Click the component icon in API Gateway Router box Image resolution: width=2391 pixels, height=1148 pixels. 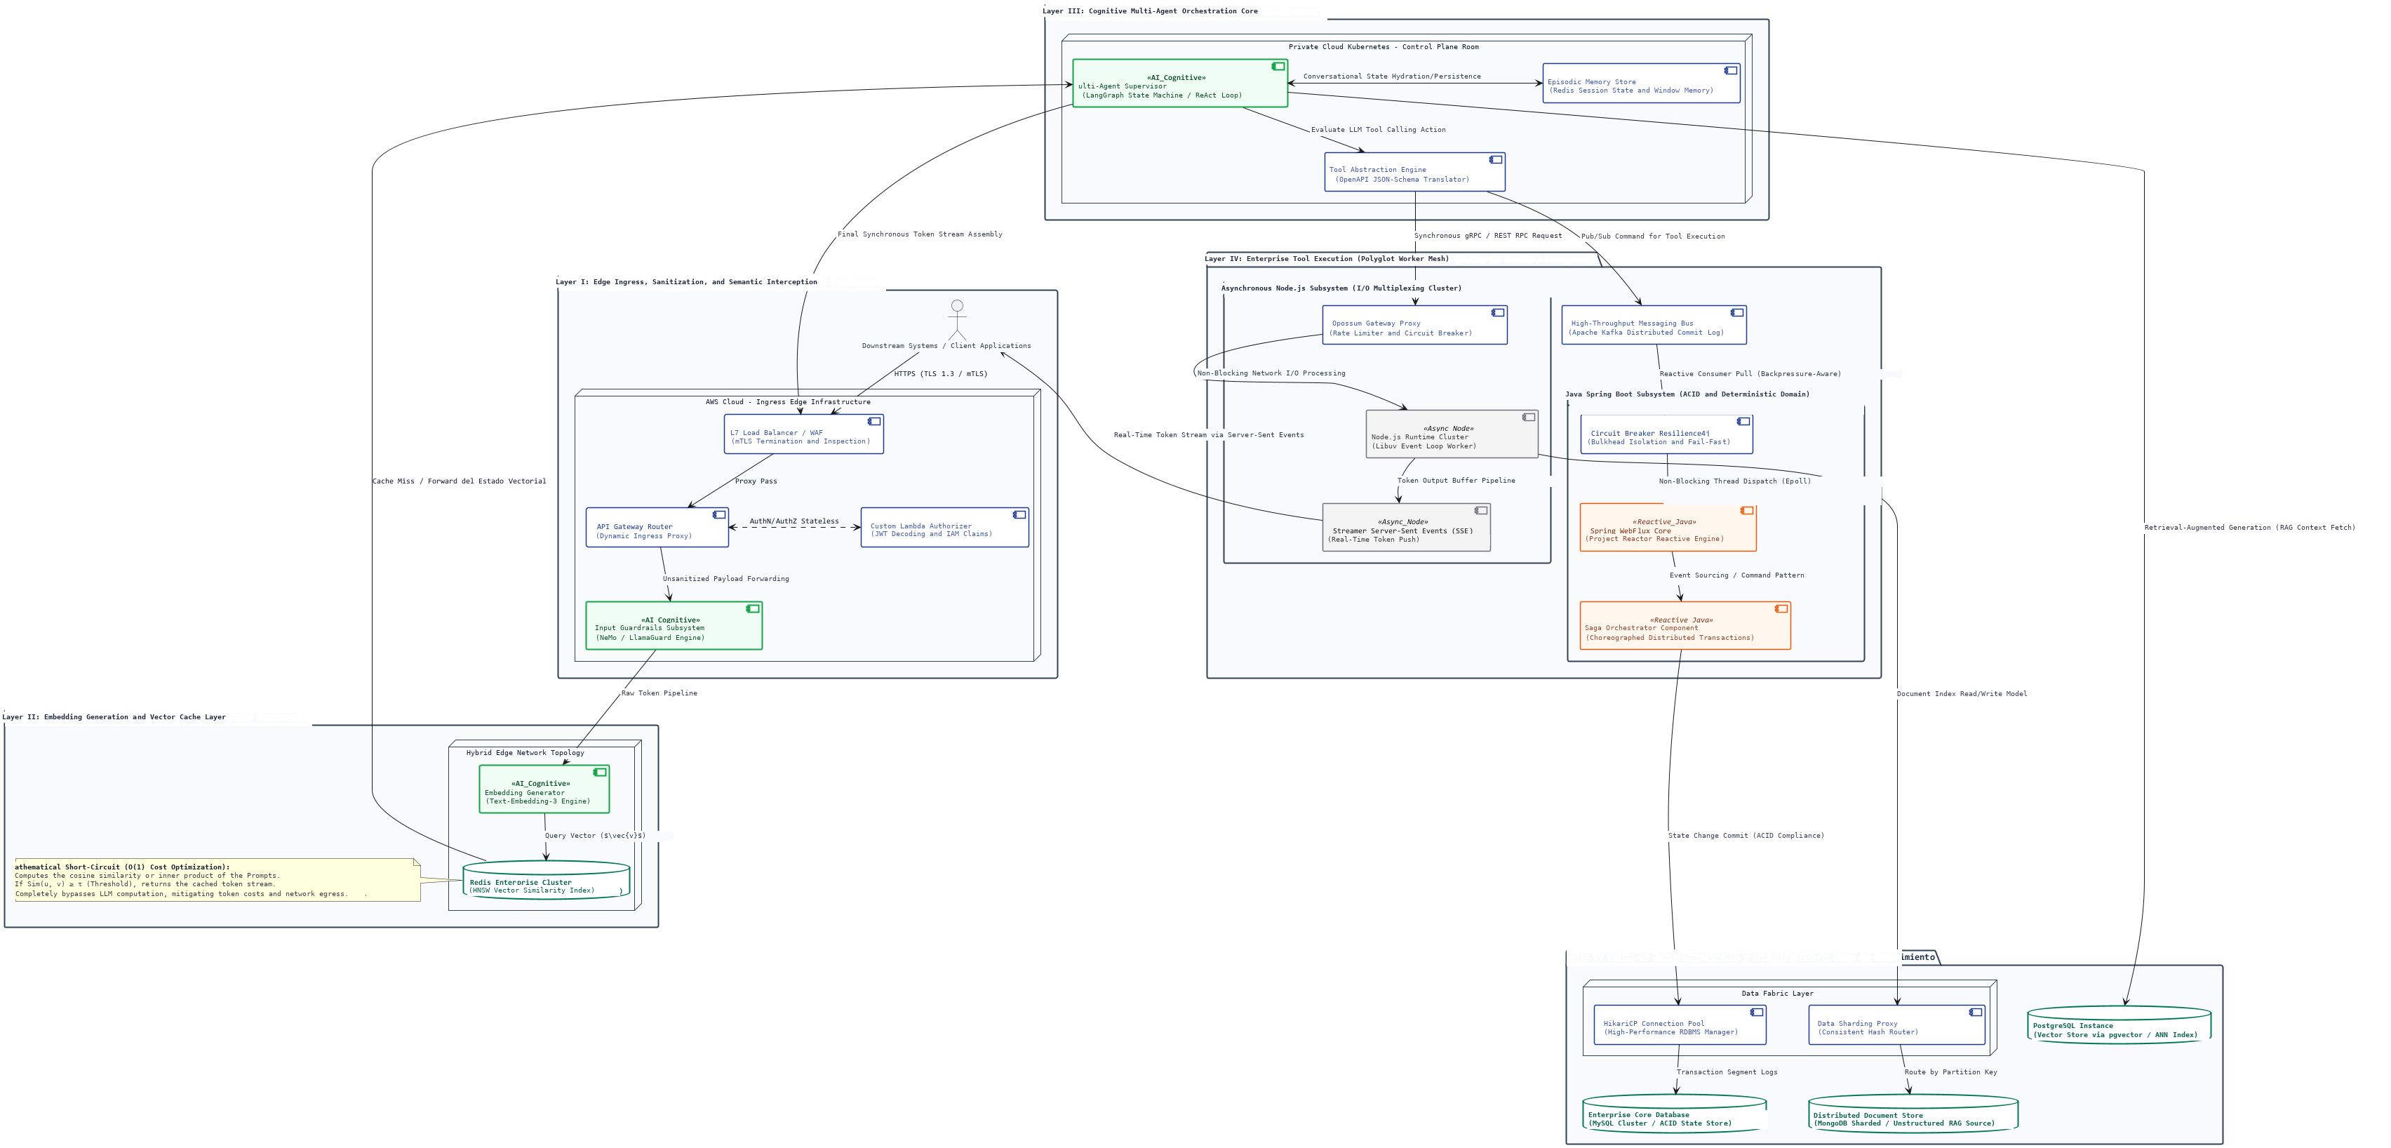click(719, 514)
